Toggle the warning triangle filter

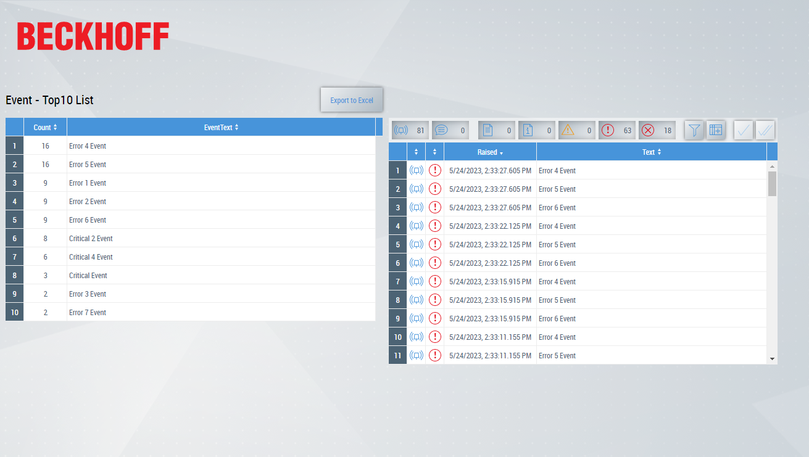577,130
